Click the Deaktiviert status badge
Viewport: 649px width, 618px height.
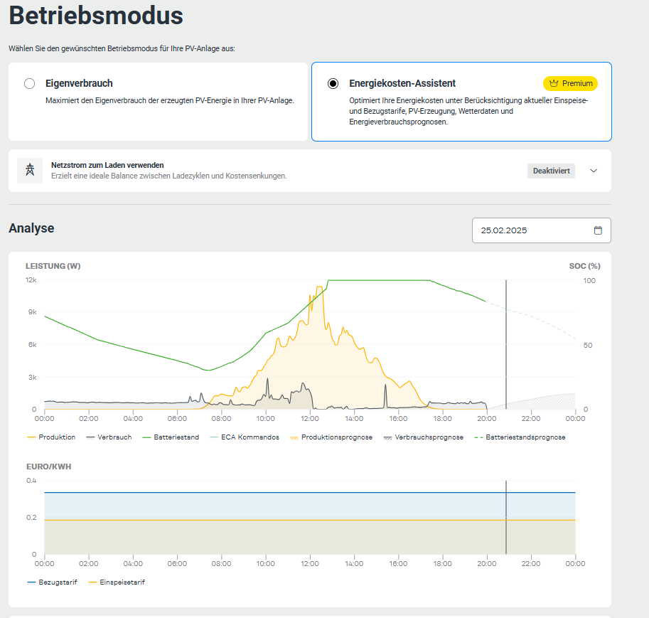click(x=551, y=171)
